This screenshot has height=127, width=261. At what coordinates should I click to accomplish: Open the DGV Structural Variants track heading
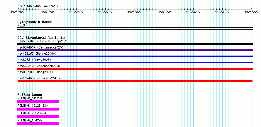click(x=41, y=38)
